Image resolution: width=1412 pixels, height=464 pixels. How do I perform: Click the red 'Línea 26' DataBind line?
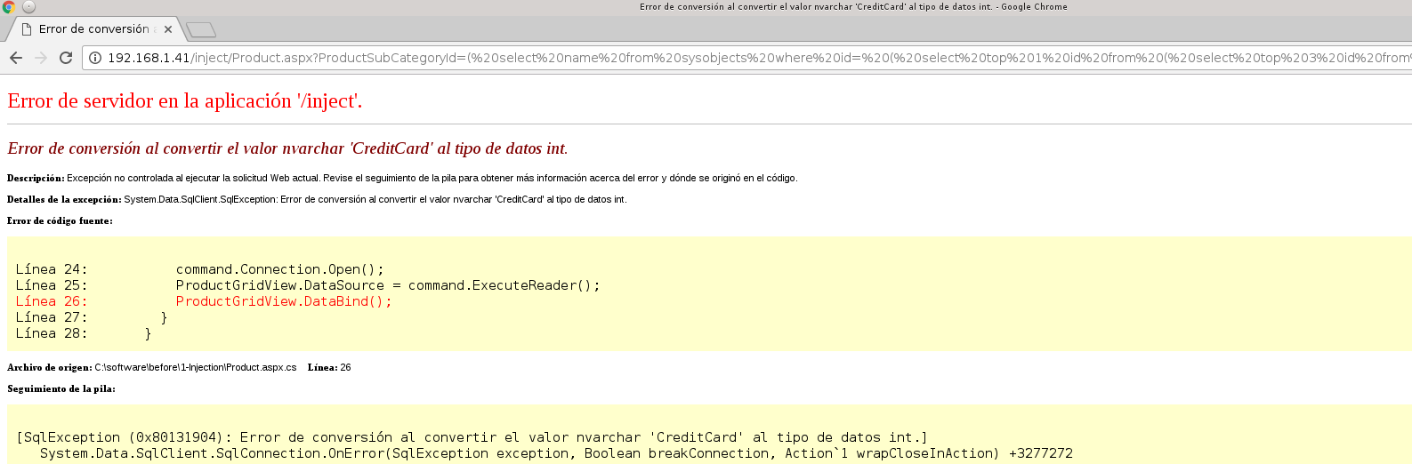(x=204, y=301)
